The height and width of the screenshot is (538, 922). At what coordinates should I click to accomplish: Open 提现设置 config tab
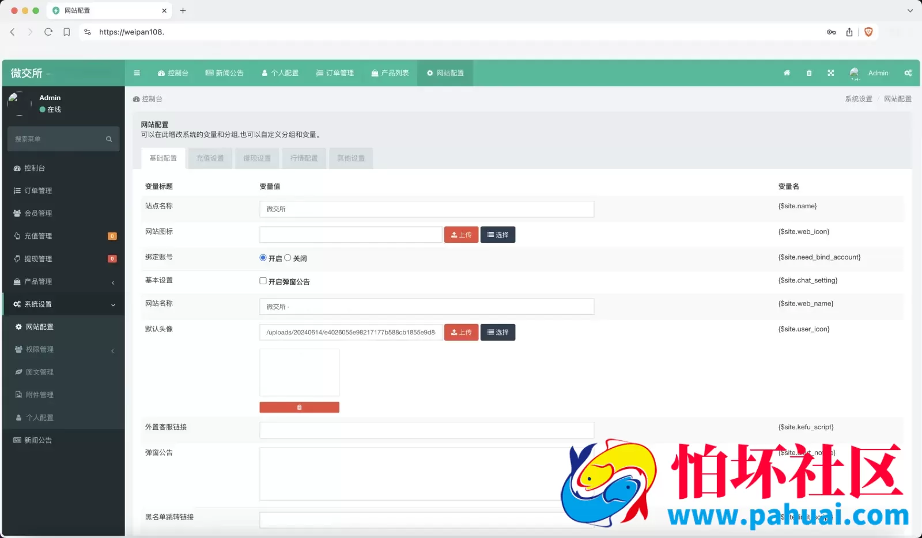pos(257,158)
